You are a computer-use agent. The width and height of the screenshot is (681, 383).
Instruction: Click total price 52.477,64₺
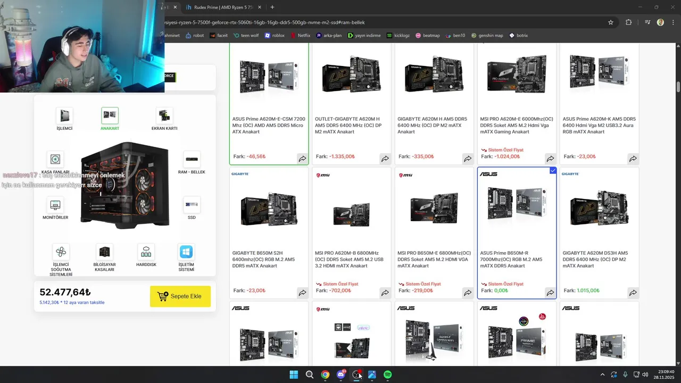click(65, 292)
